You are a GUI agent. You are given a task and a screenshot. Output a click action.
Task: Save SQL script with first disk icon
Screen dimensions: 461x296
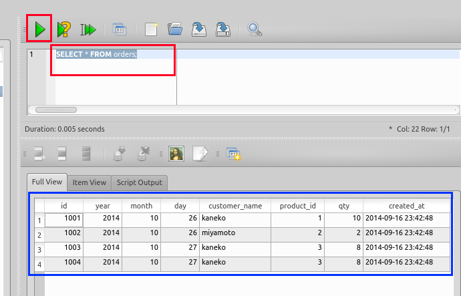199,29
